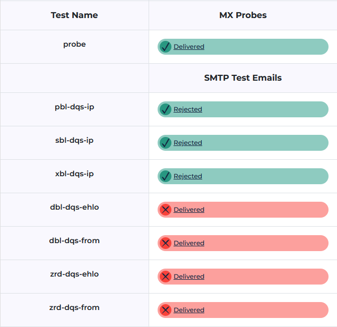Open the Delivered link for dbl-dqs-from
Screen dimensions: 337x327
(189, 243)
